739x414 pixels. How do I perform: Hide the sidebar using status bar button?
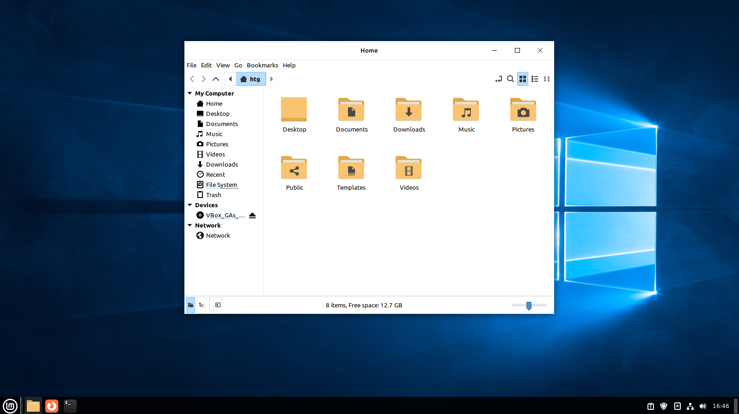coord(218,305)
